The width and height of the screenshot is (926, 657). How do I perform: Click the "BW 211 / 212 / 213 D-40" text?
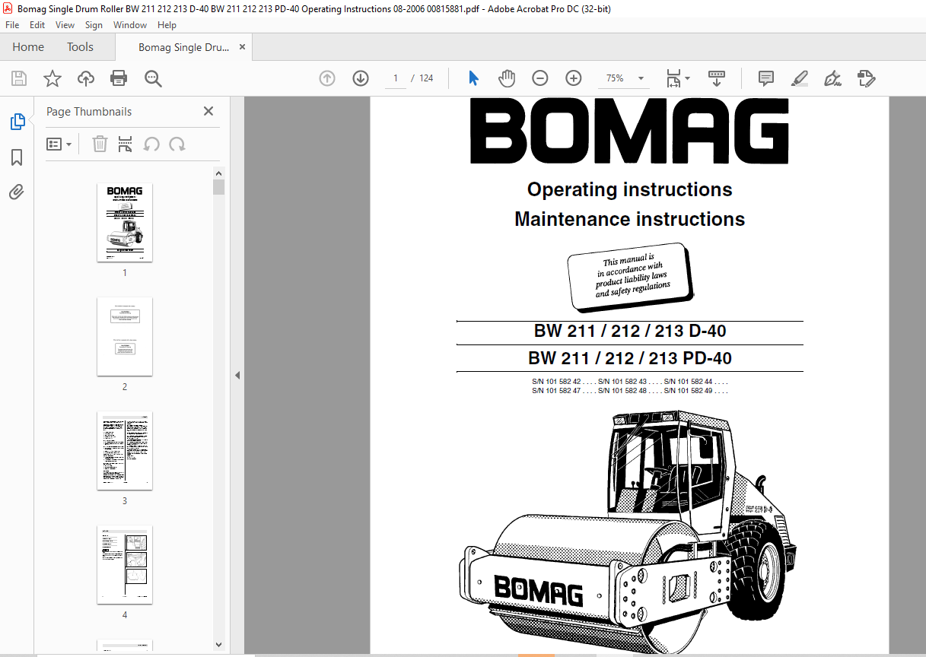click(x=630, y=332)
